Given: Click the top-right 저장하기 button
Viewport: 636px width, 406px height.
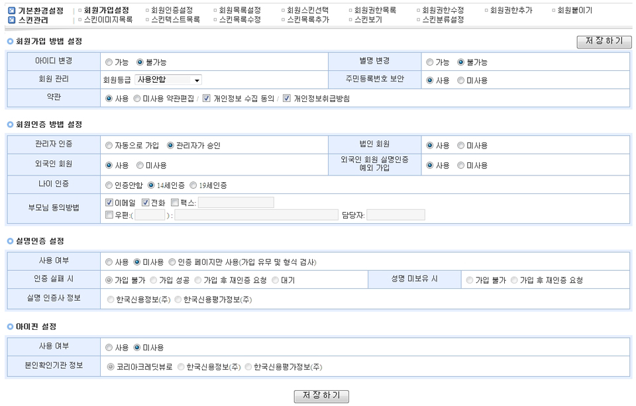Looking at the screenshot, I should tap(604, 42).
